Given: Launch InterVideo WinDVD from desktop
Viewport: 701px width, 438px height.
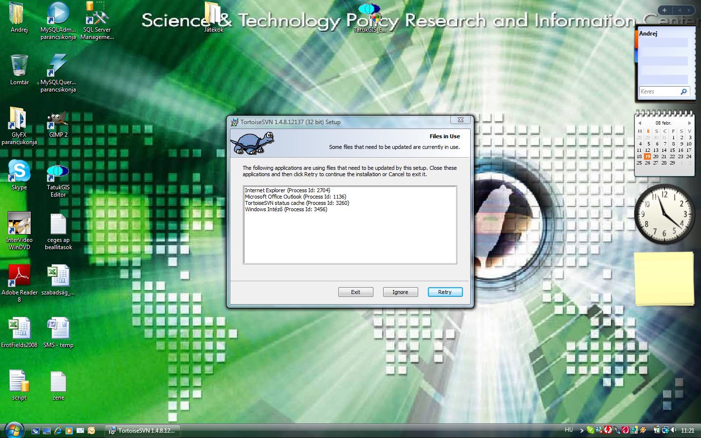Looking at the screenshot, I should tap(19, 231).
